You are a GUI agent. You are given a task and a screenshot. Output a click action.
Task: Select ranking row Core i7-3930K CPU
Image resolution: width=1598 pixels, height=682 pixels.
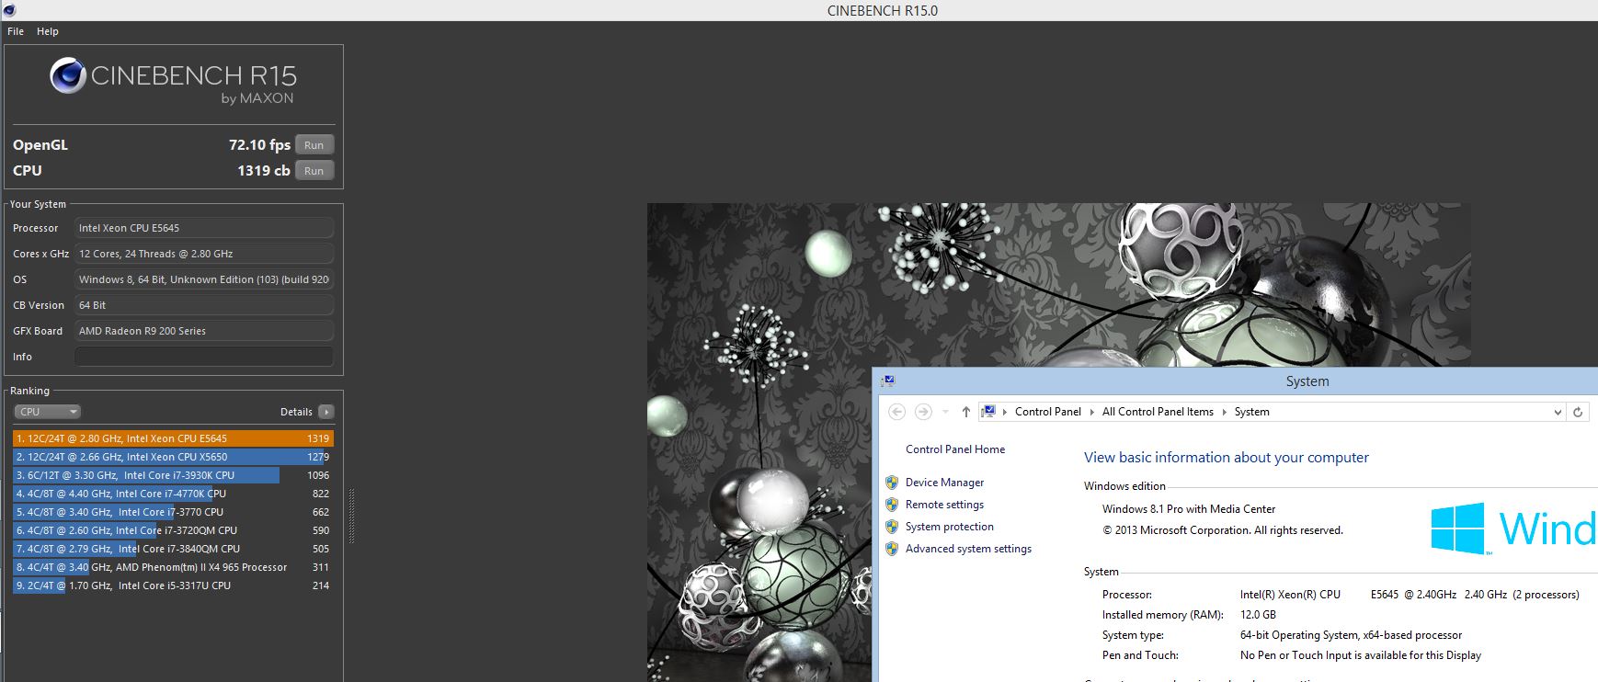tap(173, 475)
